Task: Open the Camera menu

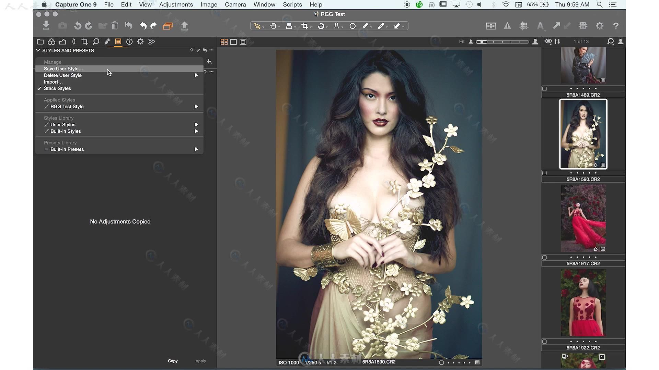Action: 235,4
